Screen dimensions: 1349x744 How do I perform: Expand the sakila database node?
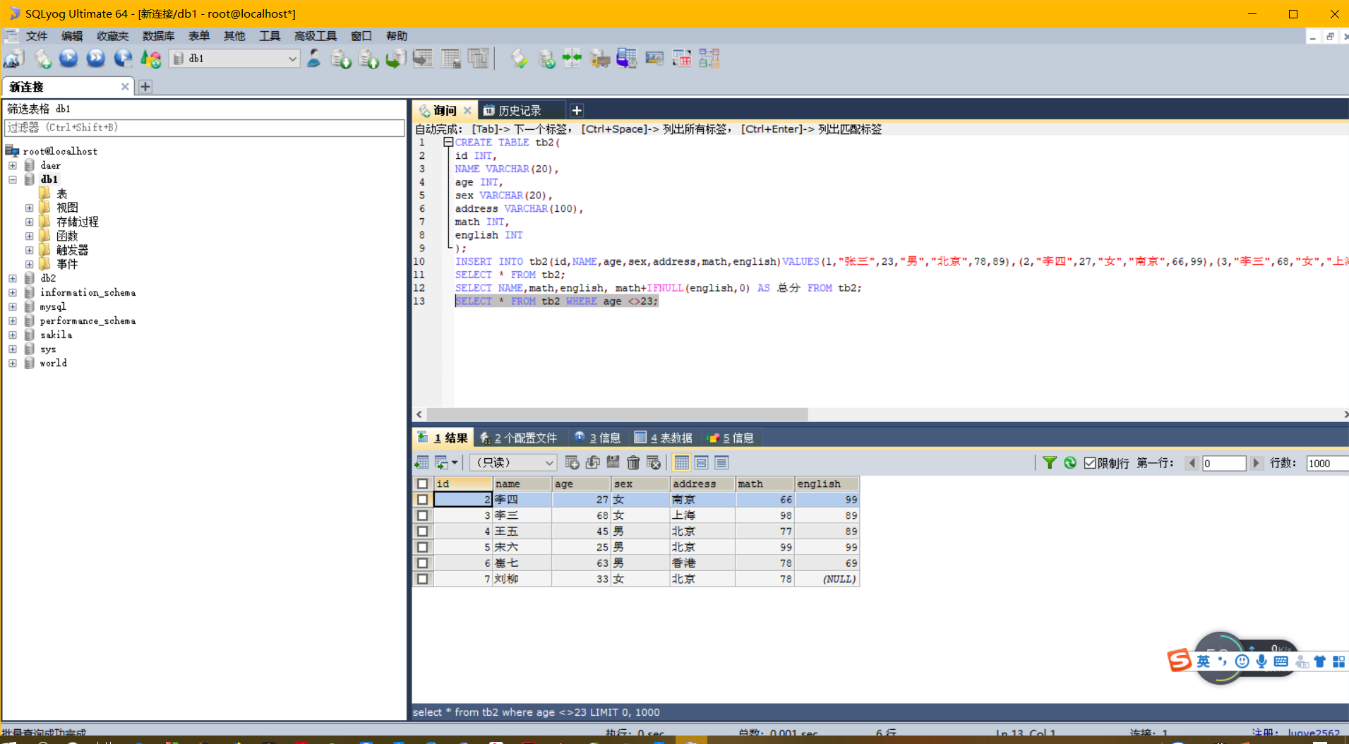[x=13, y=335]
